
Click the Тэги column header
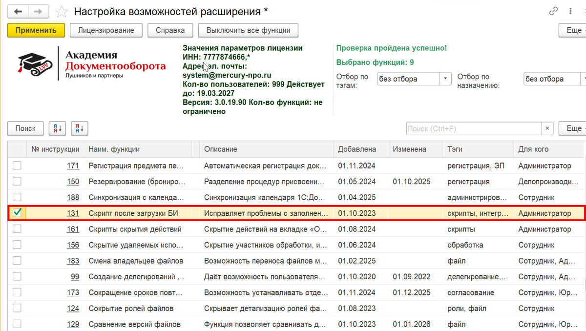pos(478,149)
